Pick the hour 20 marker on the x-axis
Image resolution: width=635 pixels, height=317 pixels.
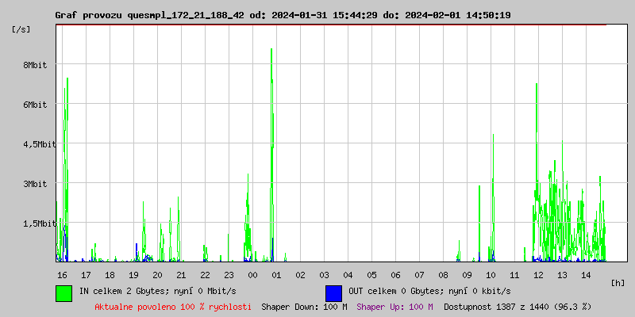click(157, 274)
